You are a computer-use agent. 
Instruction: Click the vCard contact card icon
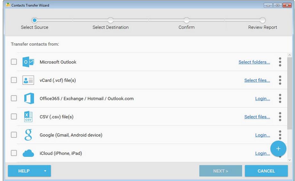coord(28,80)
